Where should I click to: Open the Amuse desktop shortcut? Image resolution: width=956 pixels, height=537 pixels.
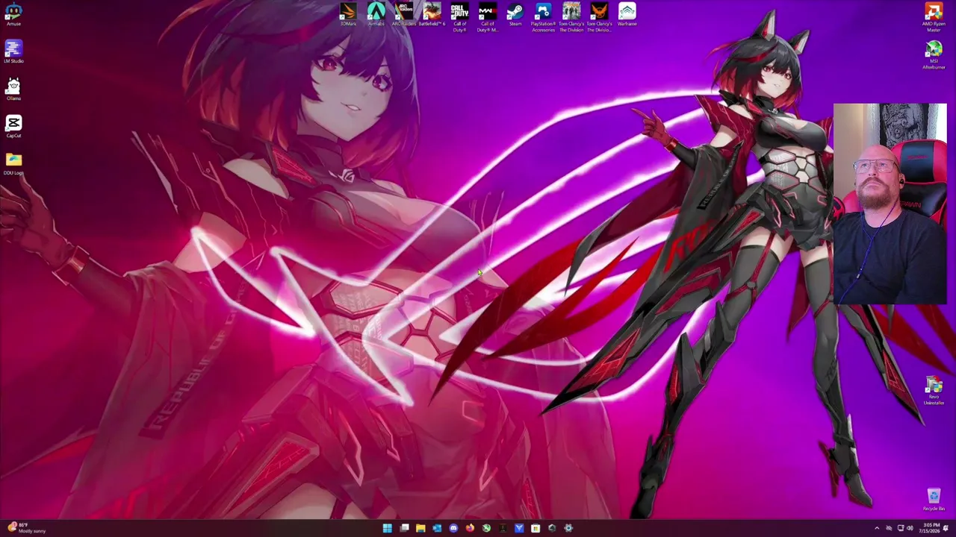point(13,14)
